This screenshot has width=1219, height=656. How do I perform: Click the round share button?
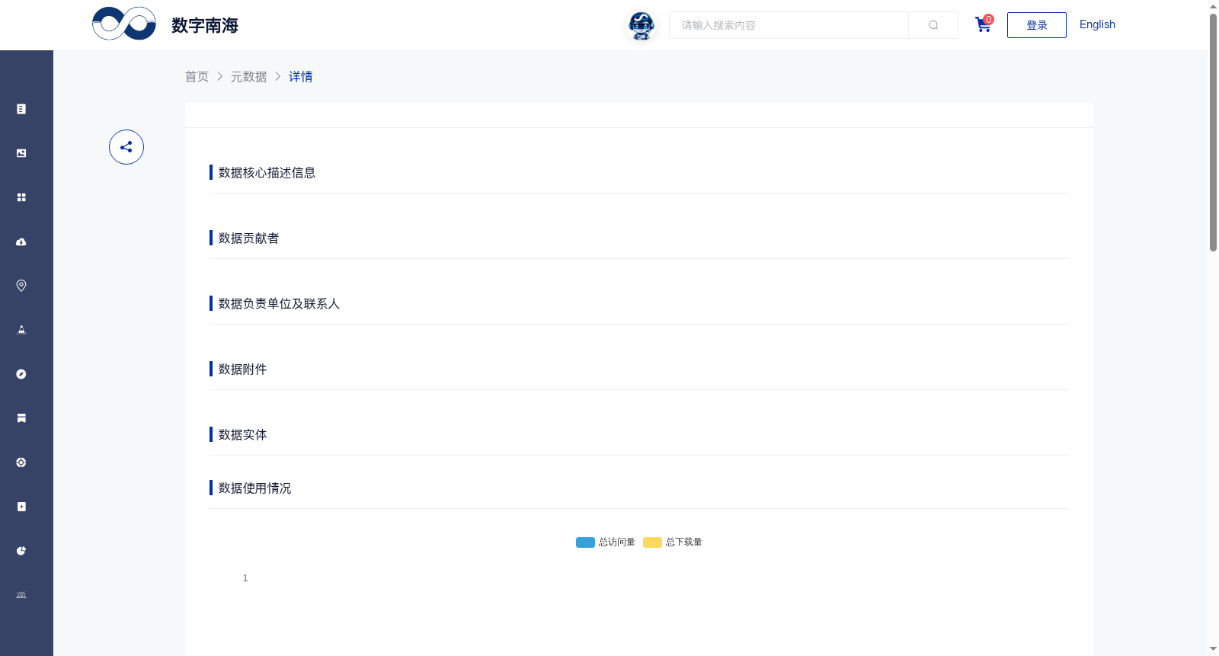[x=126, y=147]
